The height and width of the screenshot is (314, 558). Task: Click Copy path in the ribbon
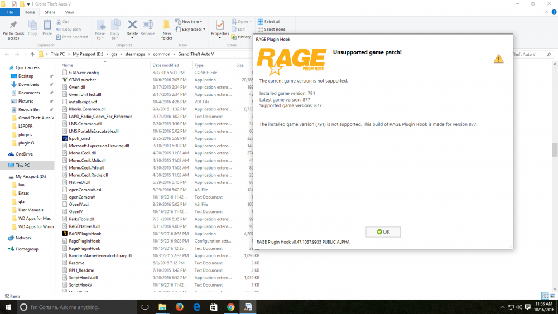(x=68, y=29)
